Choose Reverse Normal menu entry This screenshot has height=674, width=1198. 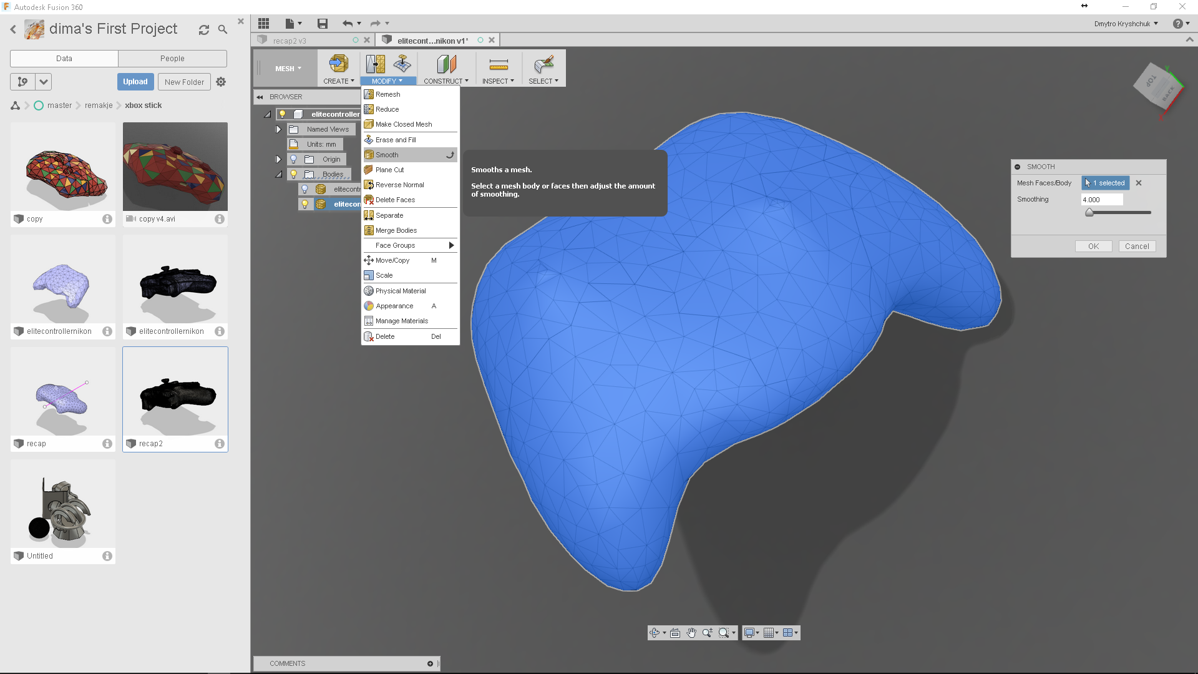point(411,185)
